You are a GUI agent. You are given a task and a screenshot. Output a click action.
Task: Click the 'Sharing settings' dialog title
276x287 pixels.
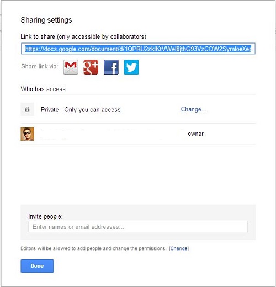(x=46, y=20)
